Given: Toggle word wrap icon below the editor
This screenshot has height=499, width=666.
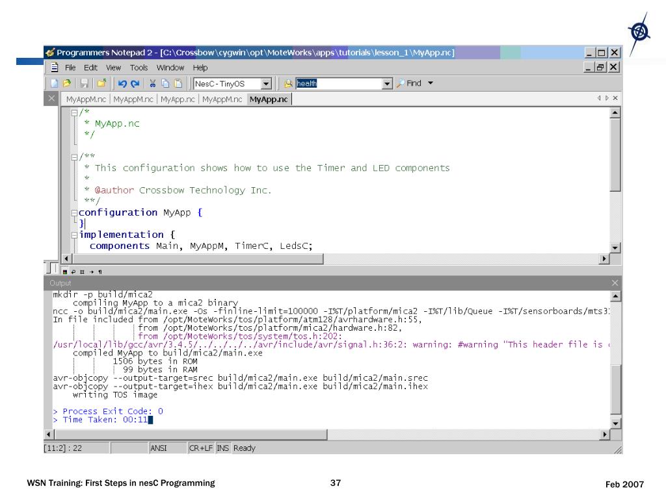Looking at the screenshot, I should [73, 272].
